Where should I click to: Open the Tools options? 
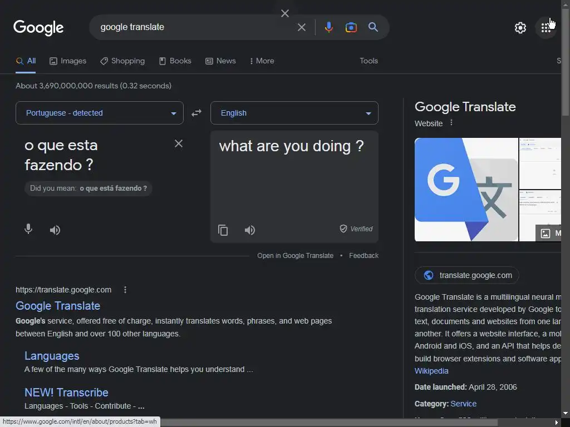368,61
